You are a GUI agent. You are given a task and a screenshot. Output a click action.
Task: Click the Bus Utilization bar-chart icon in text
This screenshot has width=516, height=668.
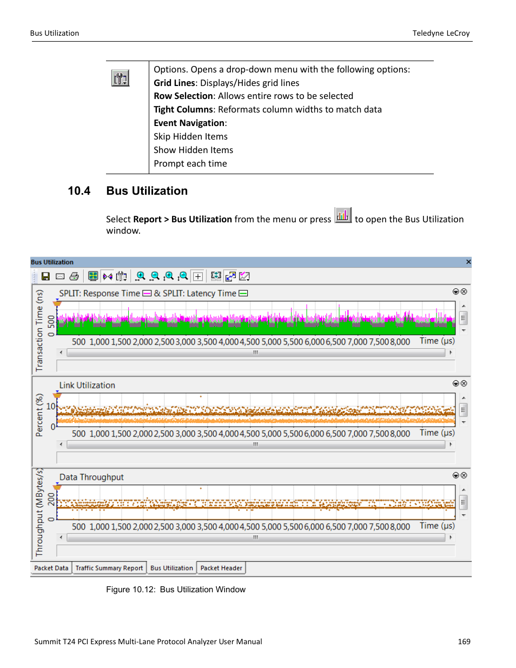click(343, 215)
